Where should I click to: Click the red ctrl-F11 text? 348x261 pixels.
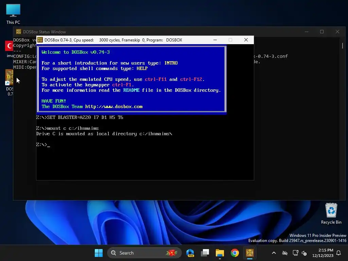(x=156, y=79)
